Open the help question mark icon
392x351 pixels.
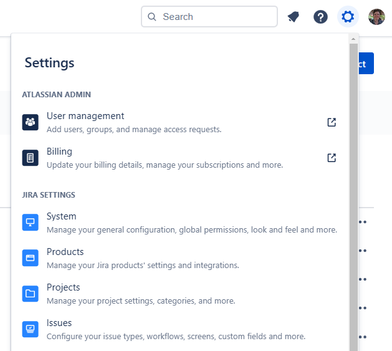point(320,17)
